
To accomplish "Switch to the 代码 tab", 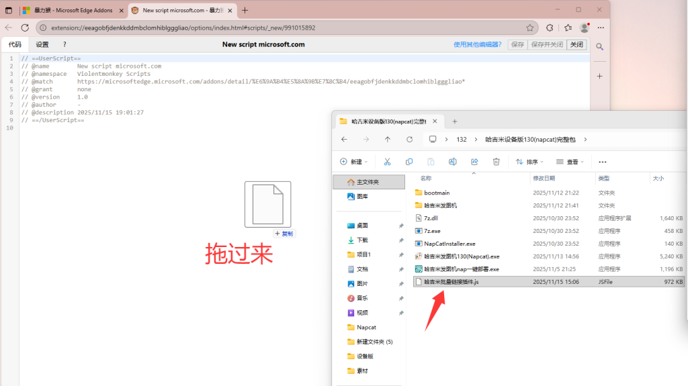I will coord(15,44).
